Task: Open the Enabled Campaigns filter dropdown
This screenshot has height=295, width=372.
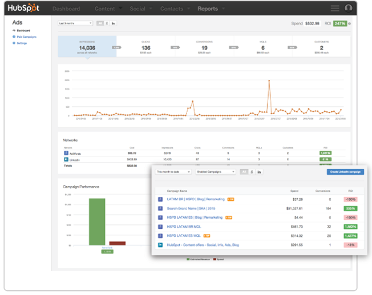Action: (216, 172)
